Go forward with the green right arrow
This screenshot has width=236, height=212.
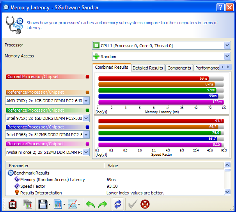[x=103, y=205]
